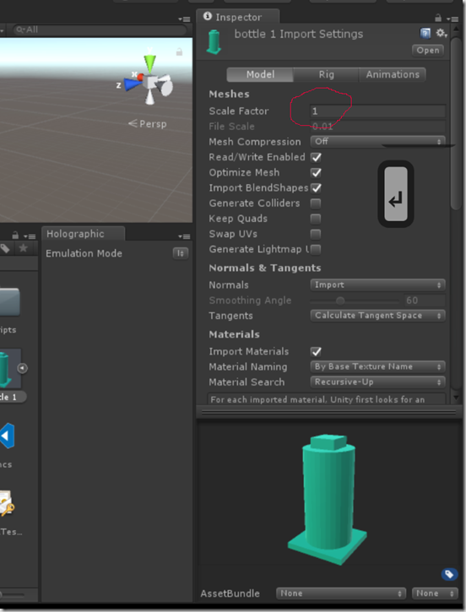Open the Inspector panel options menu
The width and height of the screenshot is (466, 612).
(452, 19)
